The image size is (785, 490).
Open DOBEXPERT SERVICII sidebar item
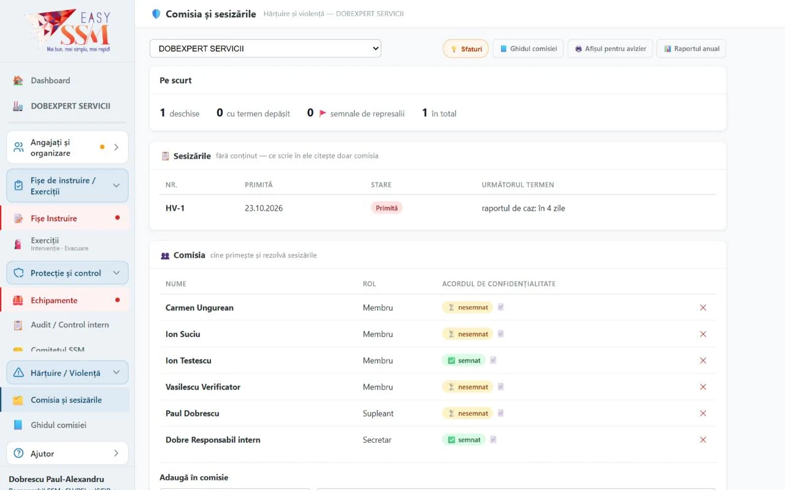pyautogui.click(x=64, y=106)
